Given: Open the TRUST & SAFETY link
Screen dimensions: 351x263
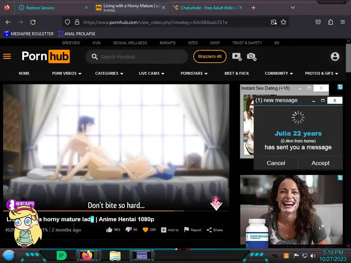Looking at the screenshot, I should 247,43.
